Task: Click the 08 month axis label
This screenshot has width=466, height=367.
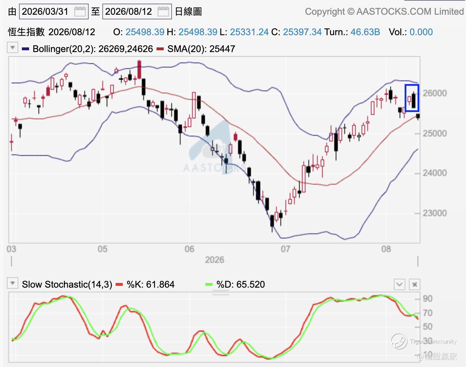Action: pos(386,249)
